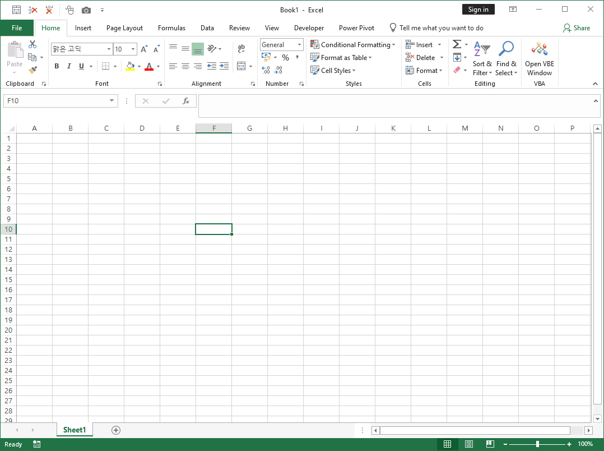Click the Orientation text angle icon

(212, 49)
